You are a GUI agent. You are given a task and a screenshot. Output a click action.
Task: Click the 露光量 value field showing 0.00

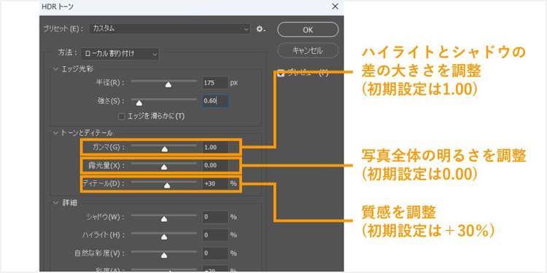click(x=215, y=165)
